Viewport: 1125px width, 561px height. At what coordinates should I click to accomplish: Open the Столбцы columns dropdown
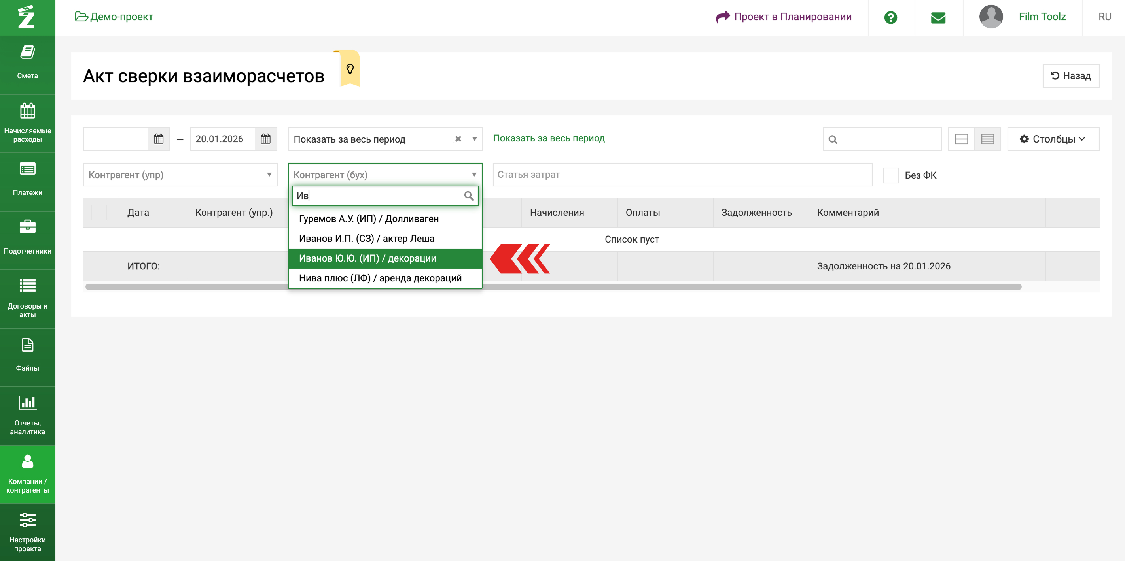(1053, 139)
